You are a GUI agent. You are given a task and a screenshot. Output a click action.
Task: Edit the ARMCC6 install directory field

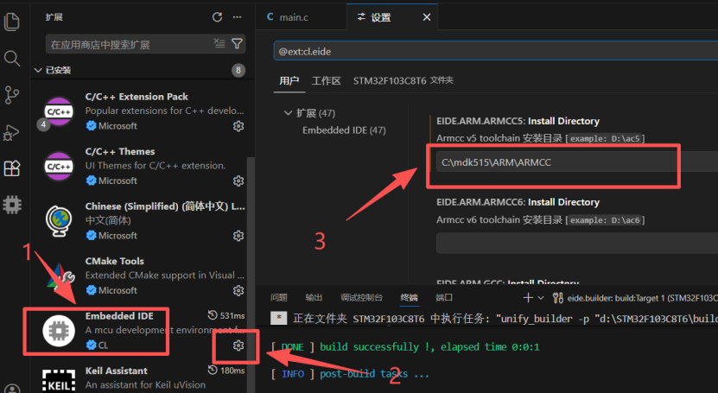coord(577,244)
